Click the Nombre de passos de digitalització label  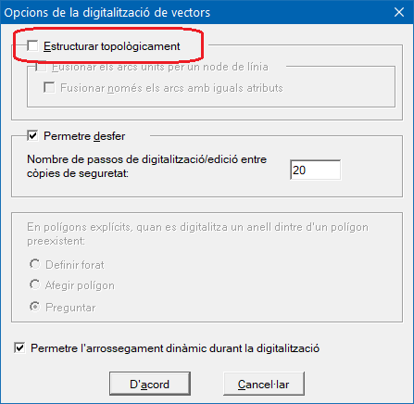coord(146,166)
